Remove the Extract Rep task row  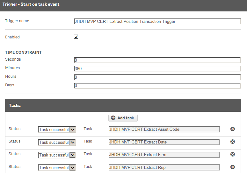[x=233, y=167]
